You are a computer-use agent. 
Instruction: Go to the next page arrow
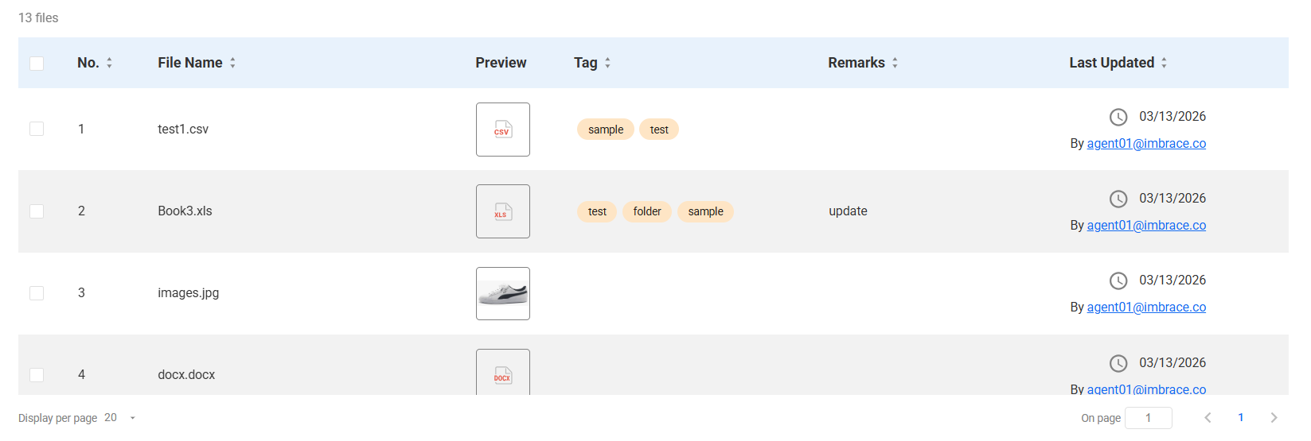pyautogui.click(x=1274, y=418)
